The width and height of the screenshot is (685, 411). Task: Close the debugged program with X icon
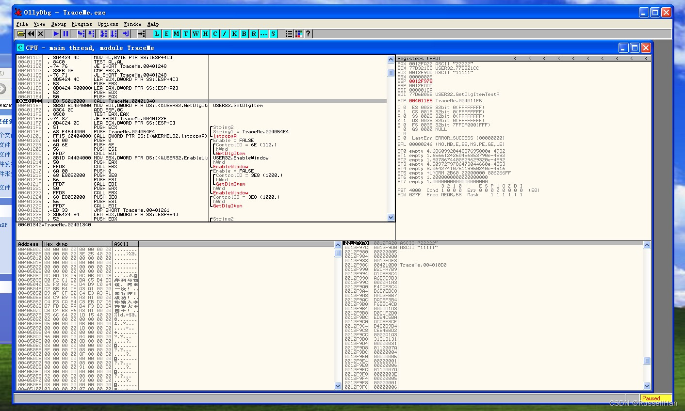pos(41,34)
